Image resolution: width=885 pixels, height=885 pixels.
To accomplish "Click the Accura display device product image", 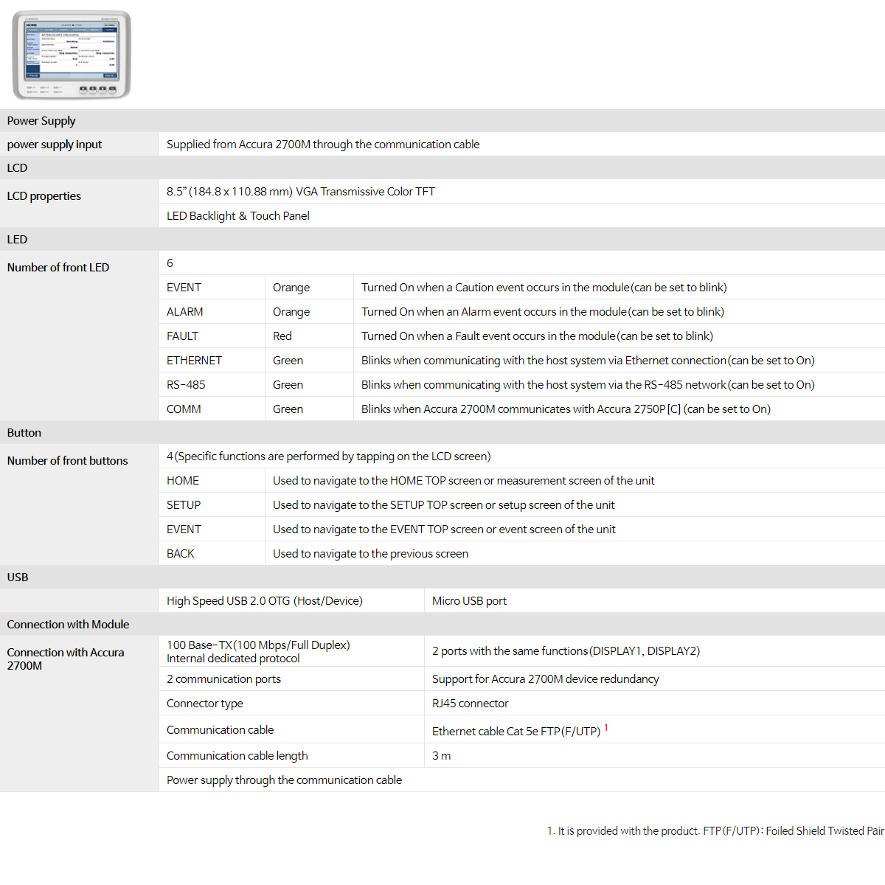I will click(72, 55).
